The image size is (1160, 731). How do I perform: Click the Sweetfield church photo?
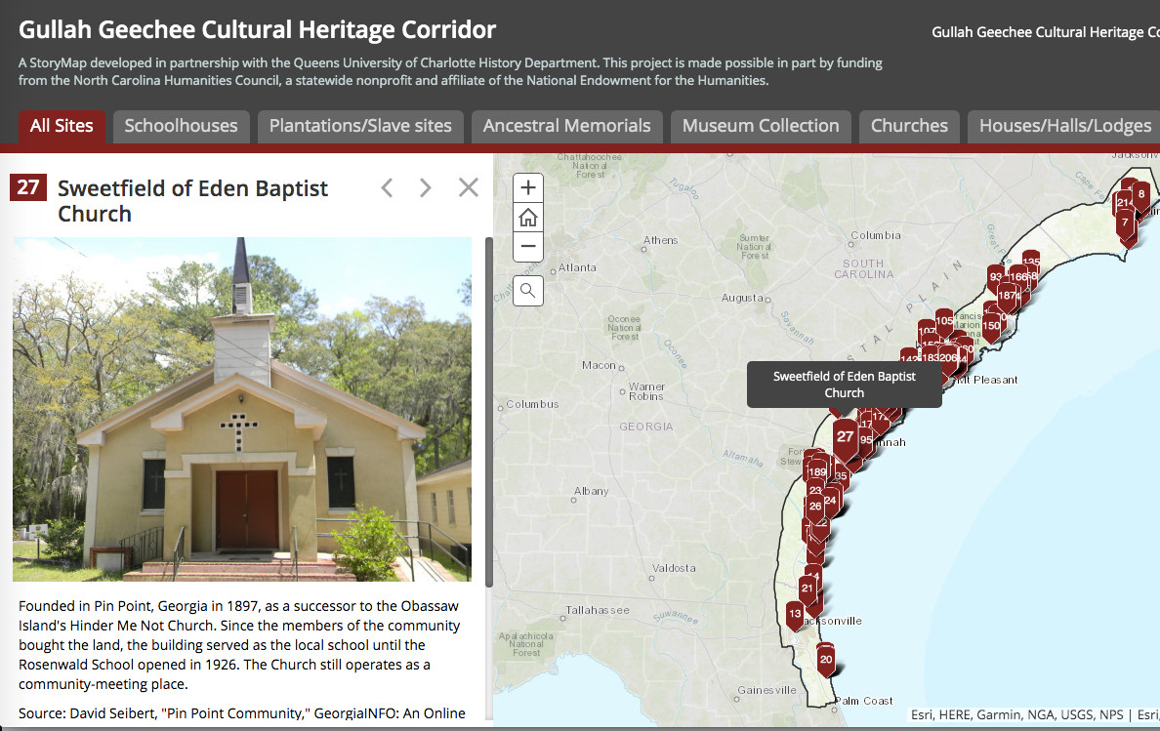pos(242,409)
